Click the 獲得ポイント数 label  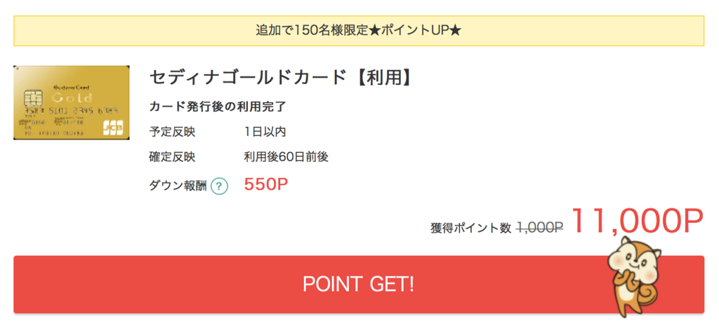[x=471, y=228]
